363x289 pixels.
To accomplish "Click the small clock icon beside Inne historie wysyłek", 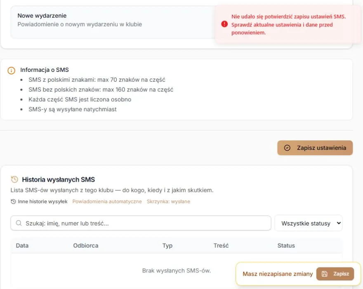I will (13, 201).
